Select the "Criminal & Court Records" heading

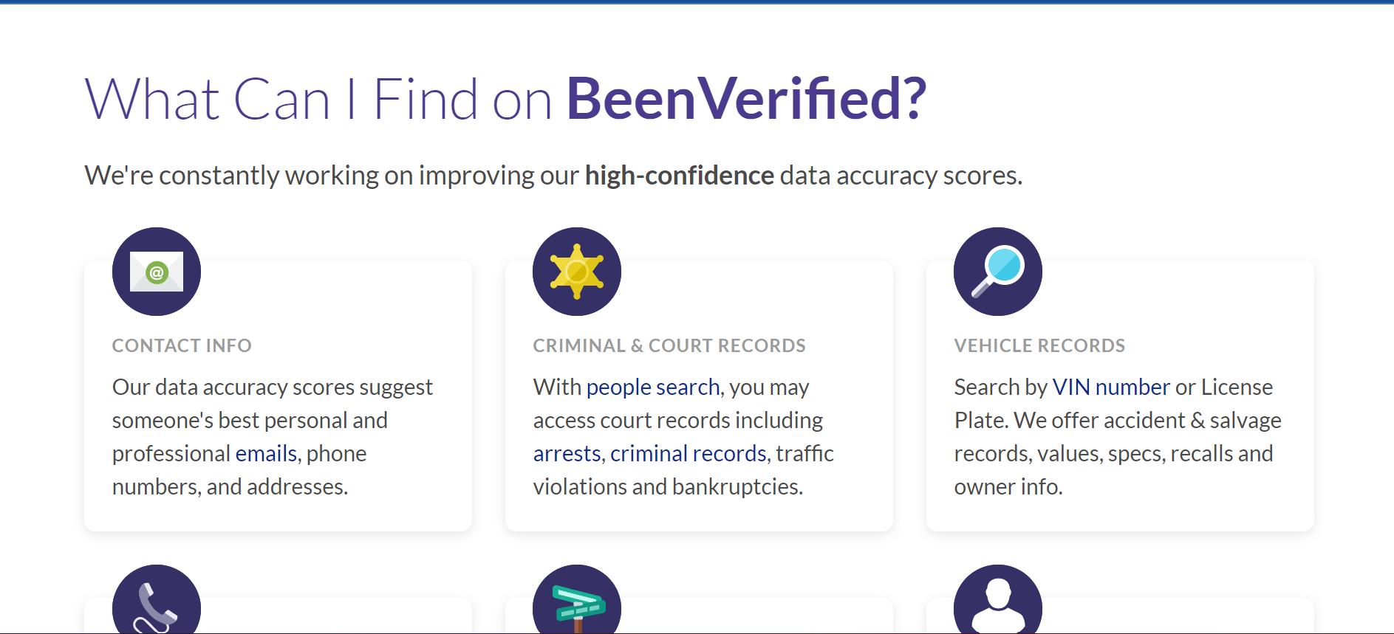(x=669, y=345)
